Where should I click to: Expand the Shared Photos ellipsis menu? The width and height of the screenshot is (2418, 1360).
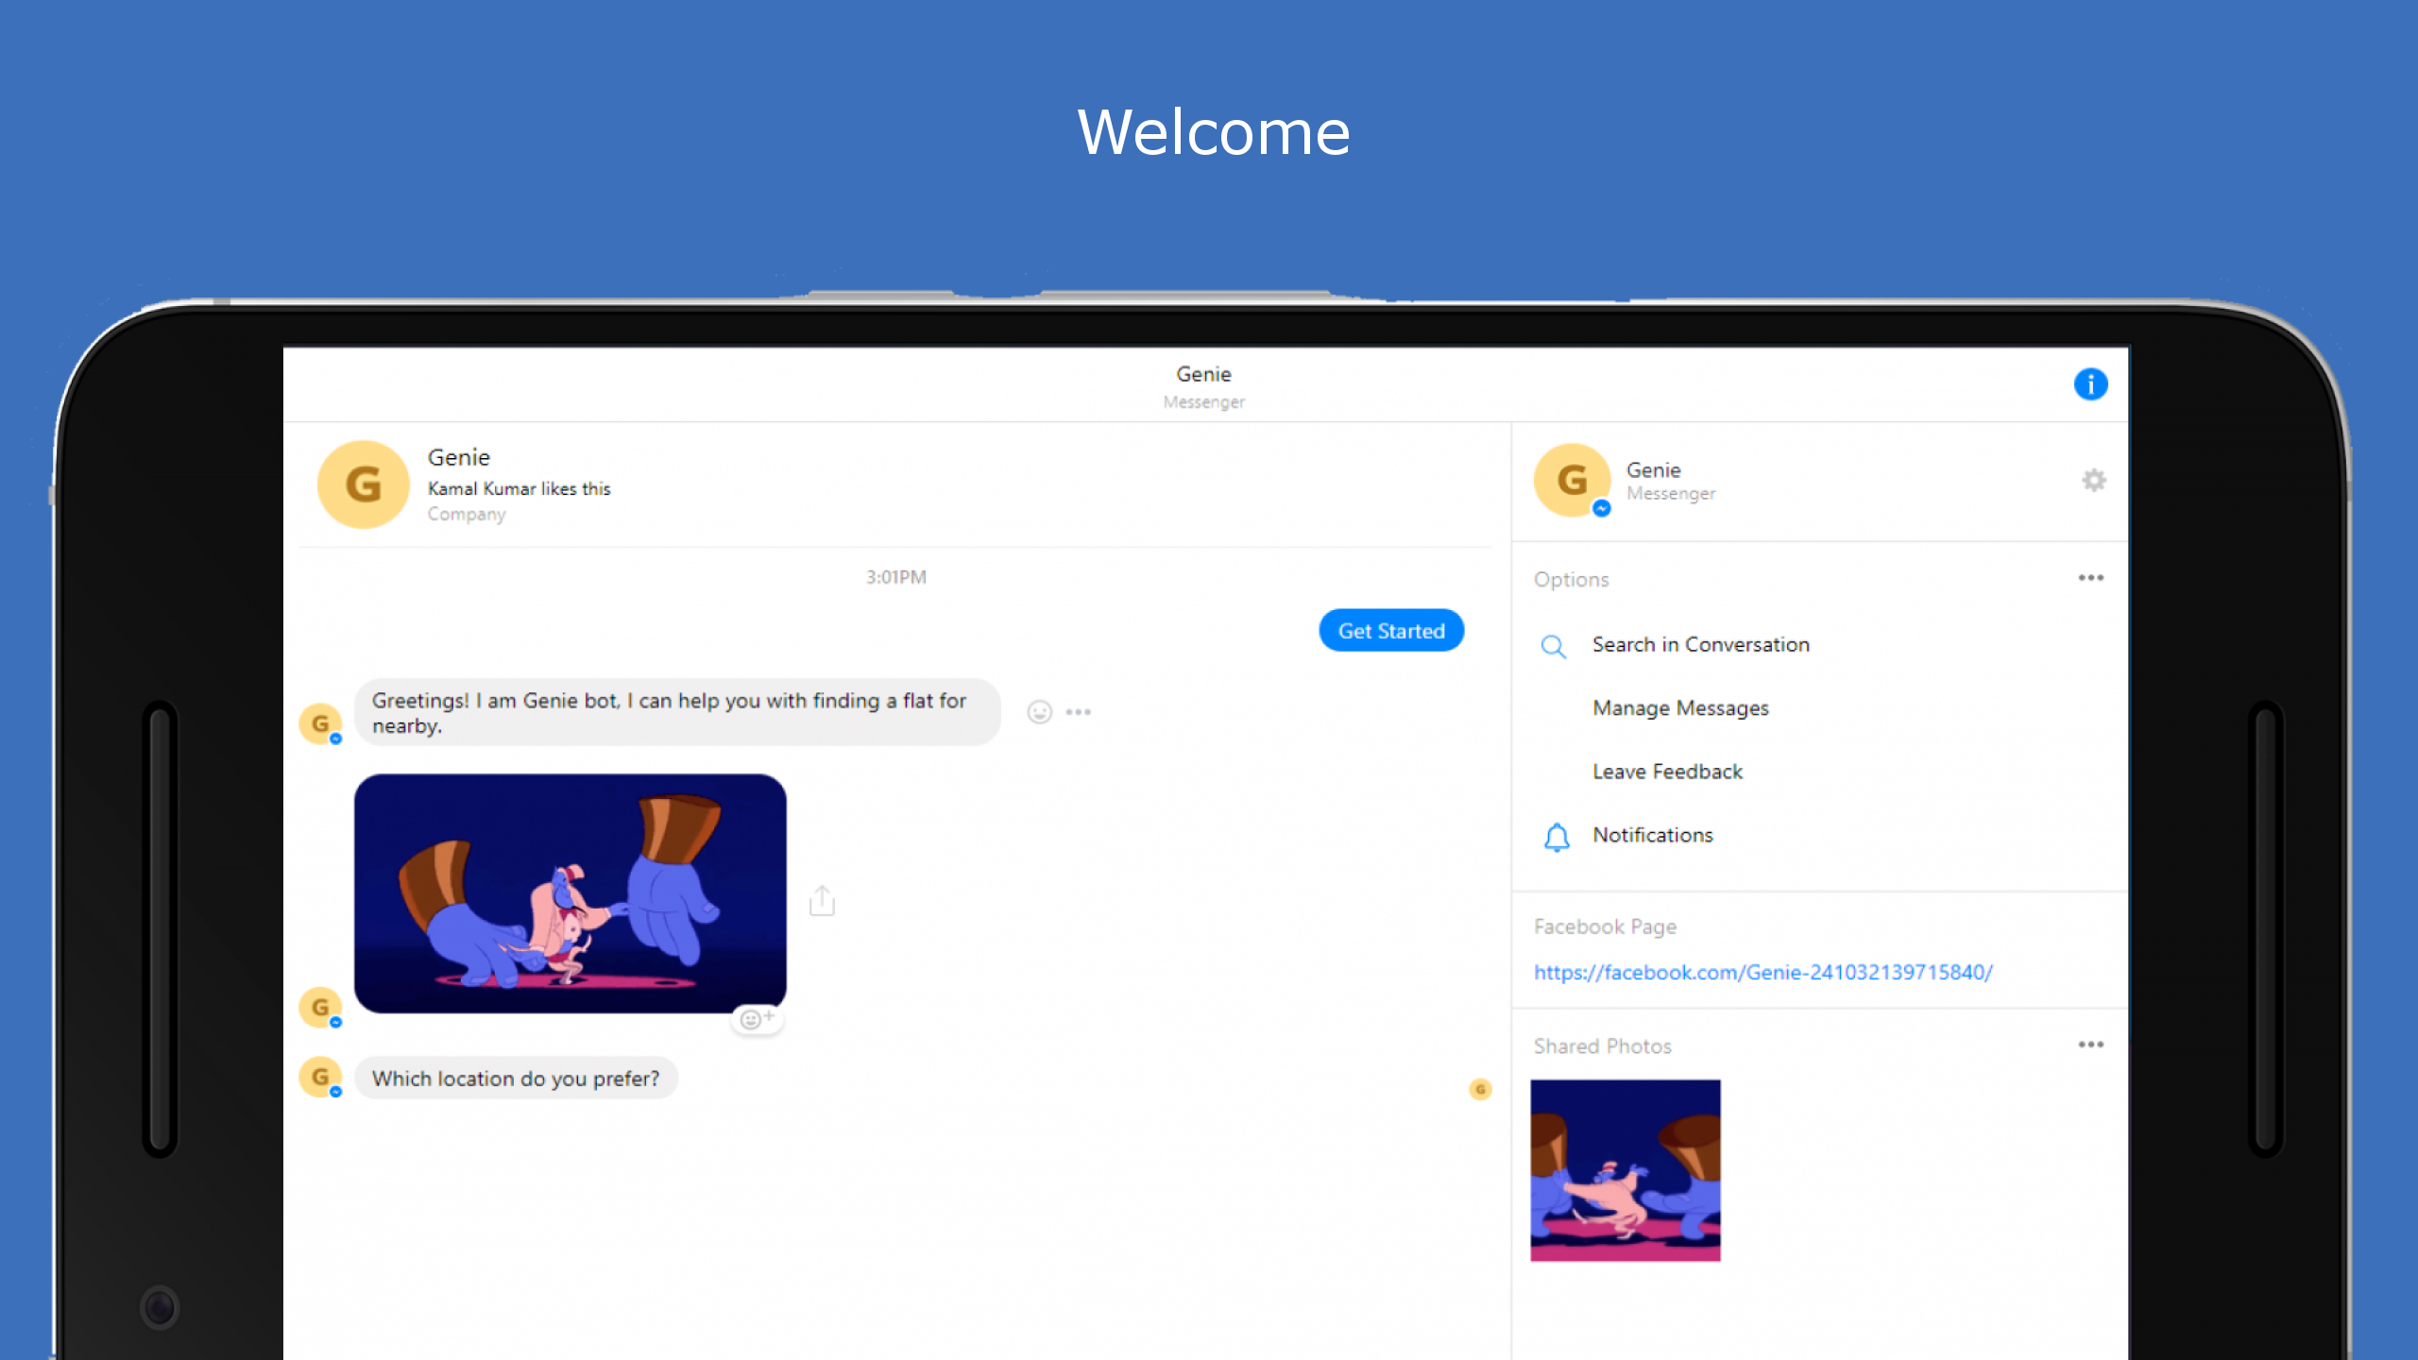pos(2090,1045)
